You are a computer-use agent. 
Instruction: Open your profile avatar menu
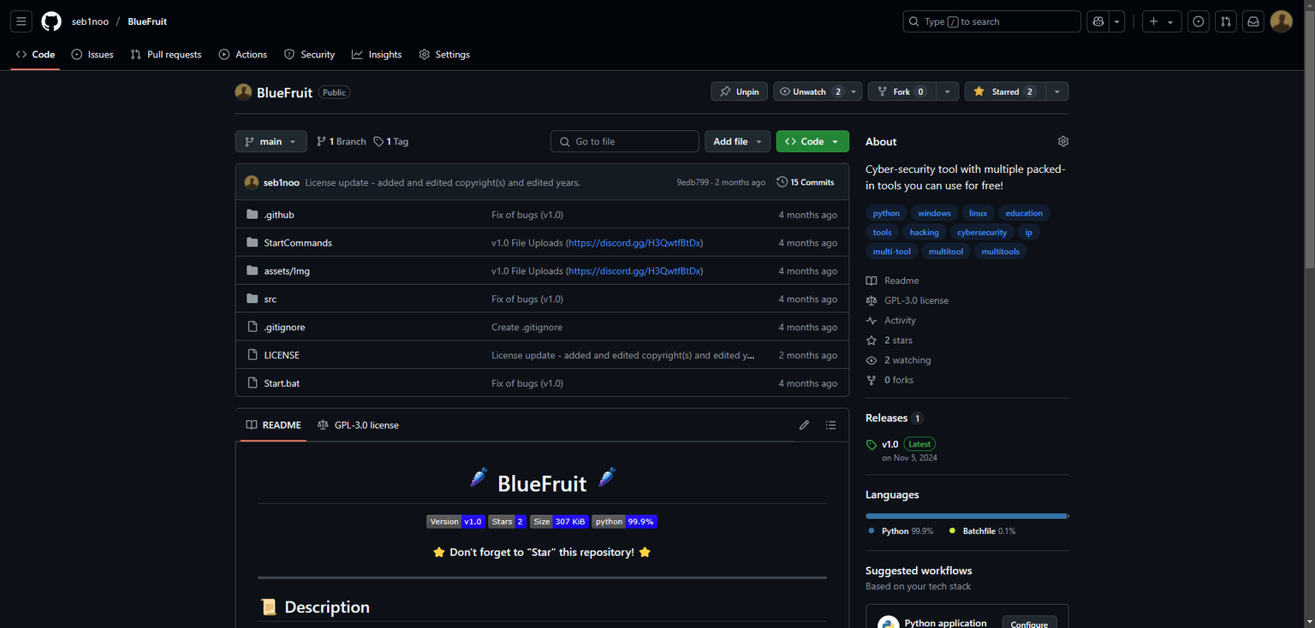(1282, 21)
